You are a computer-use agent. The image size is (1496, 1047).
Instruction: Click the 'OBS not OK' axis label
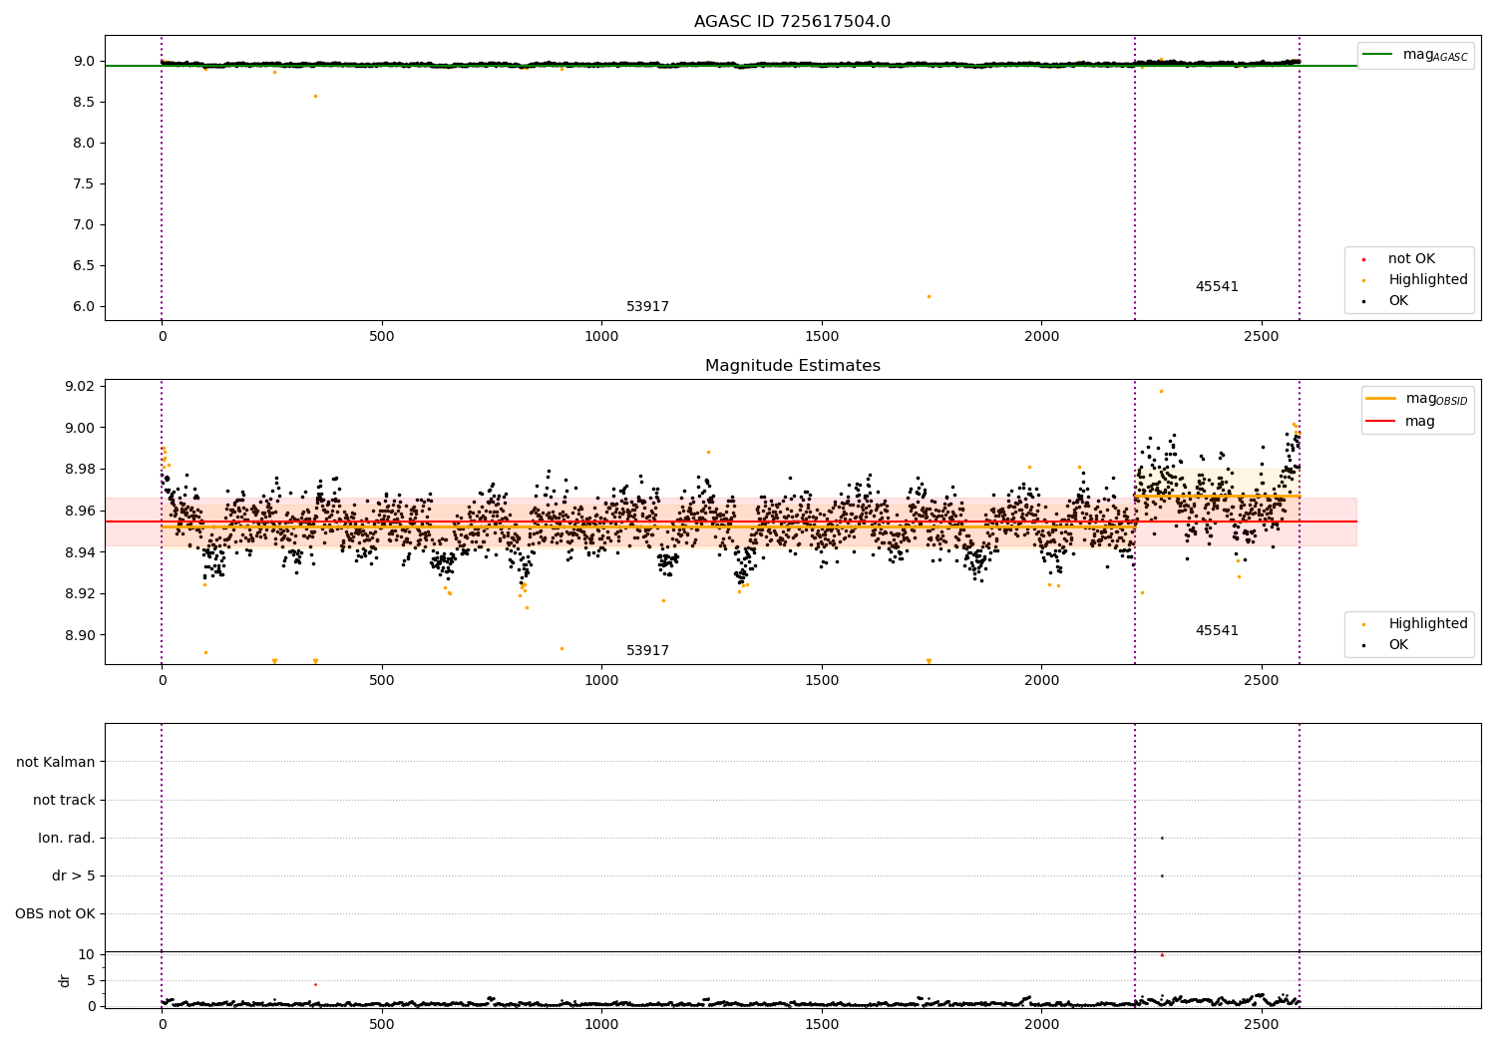click(x=55, y=913)
